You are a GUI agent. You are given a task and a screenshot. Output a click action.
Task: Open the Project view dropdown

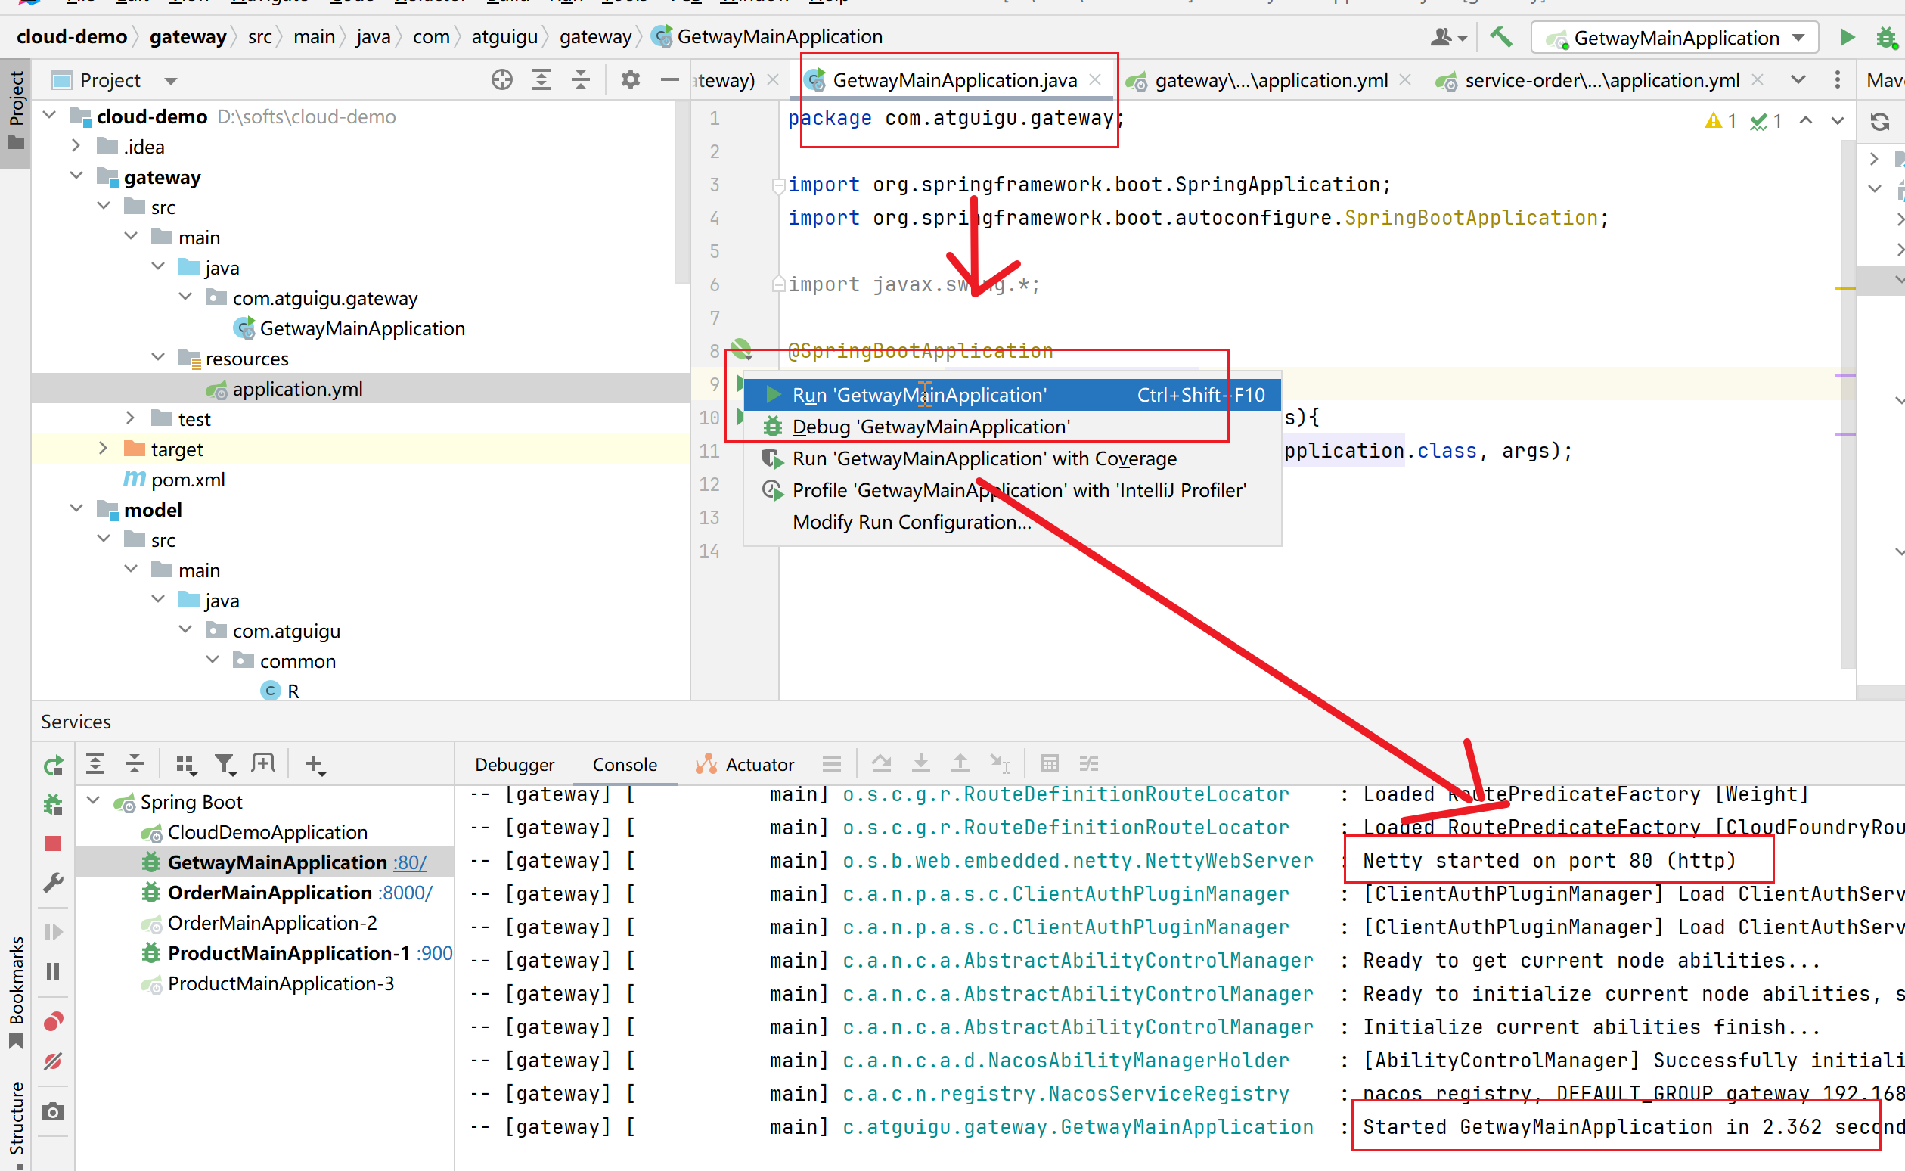[x=171, y=80]
